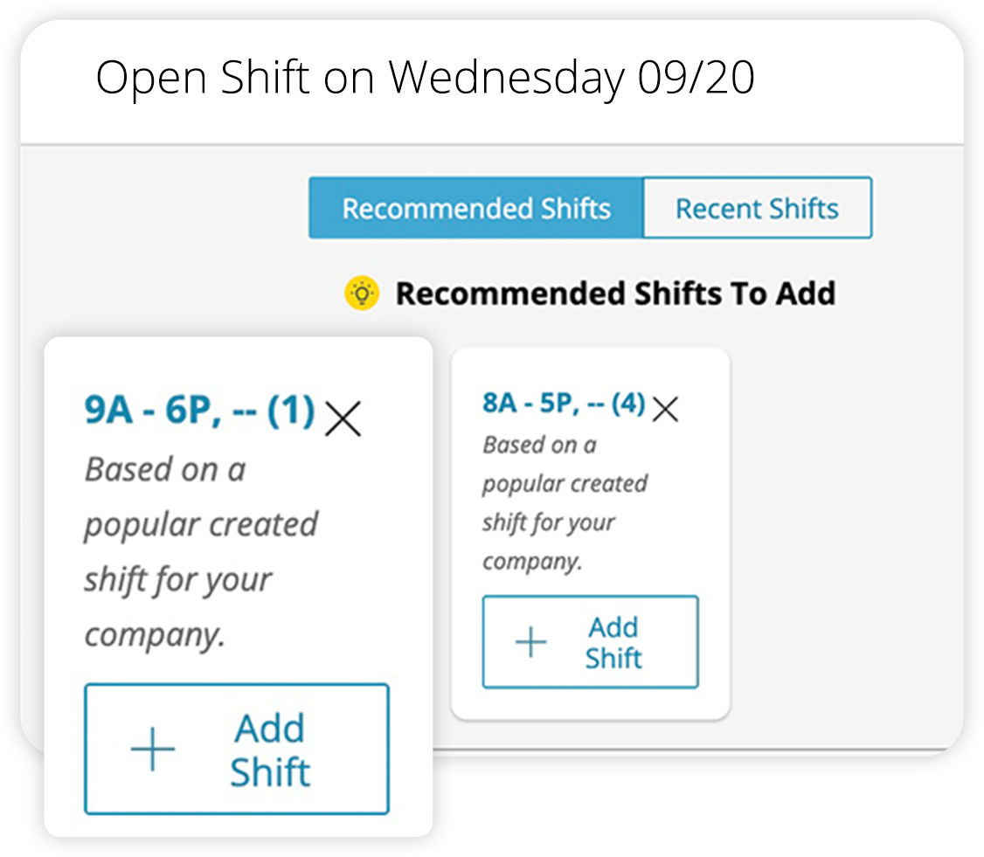Open the 9A - 6P, -- (1) shift link
984x857 pixels.
[199, 411]
